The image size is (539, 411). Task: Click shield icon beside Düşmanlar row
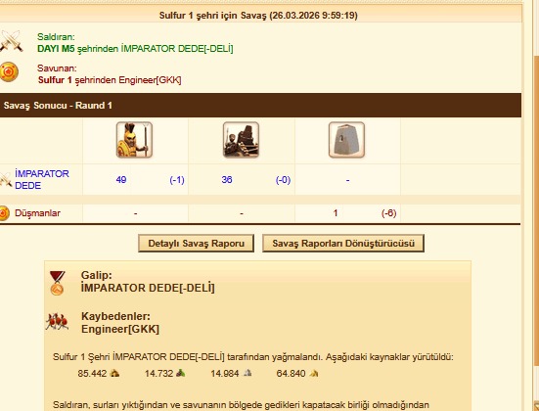tap(4, 213)
